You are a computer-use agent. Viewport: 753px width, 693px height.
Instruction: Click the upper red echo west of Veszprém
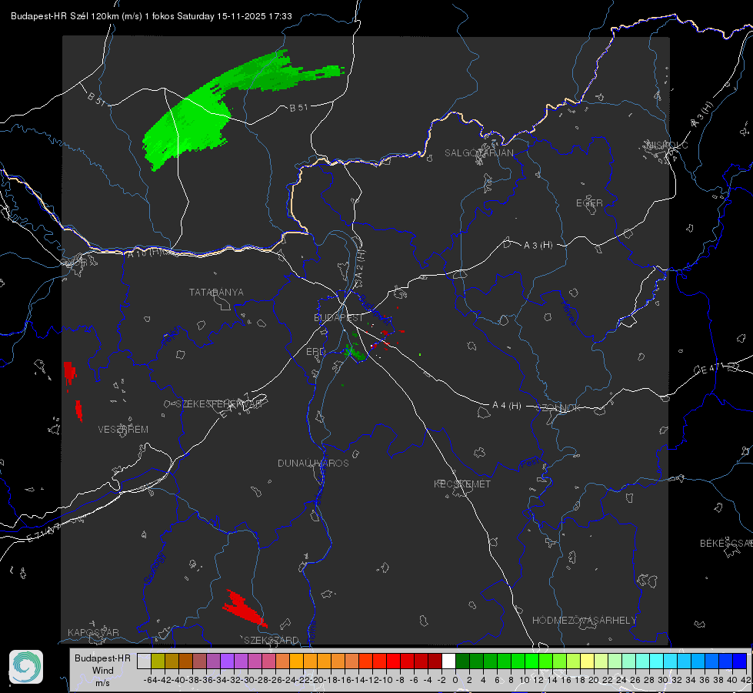coord(70,372)
